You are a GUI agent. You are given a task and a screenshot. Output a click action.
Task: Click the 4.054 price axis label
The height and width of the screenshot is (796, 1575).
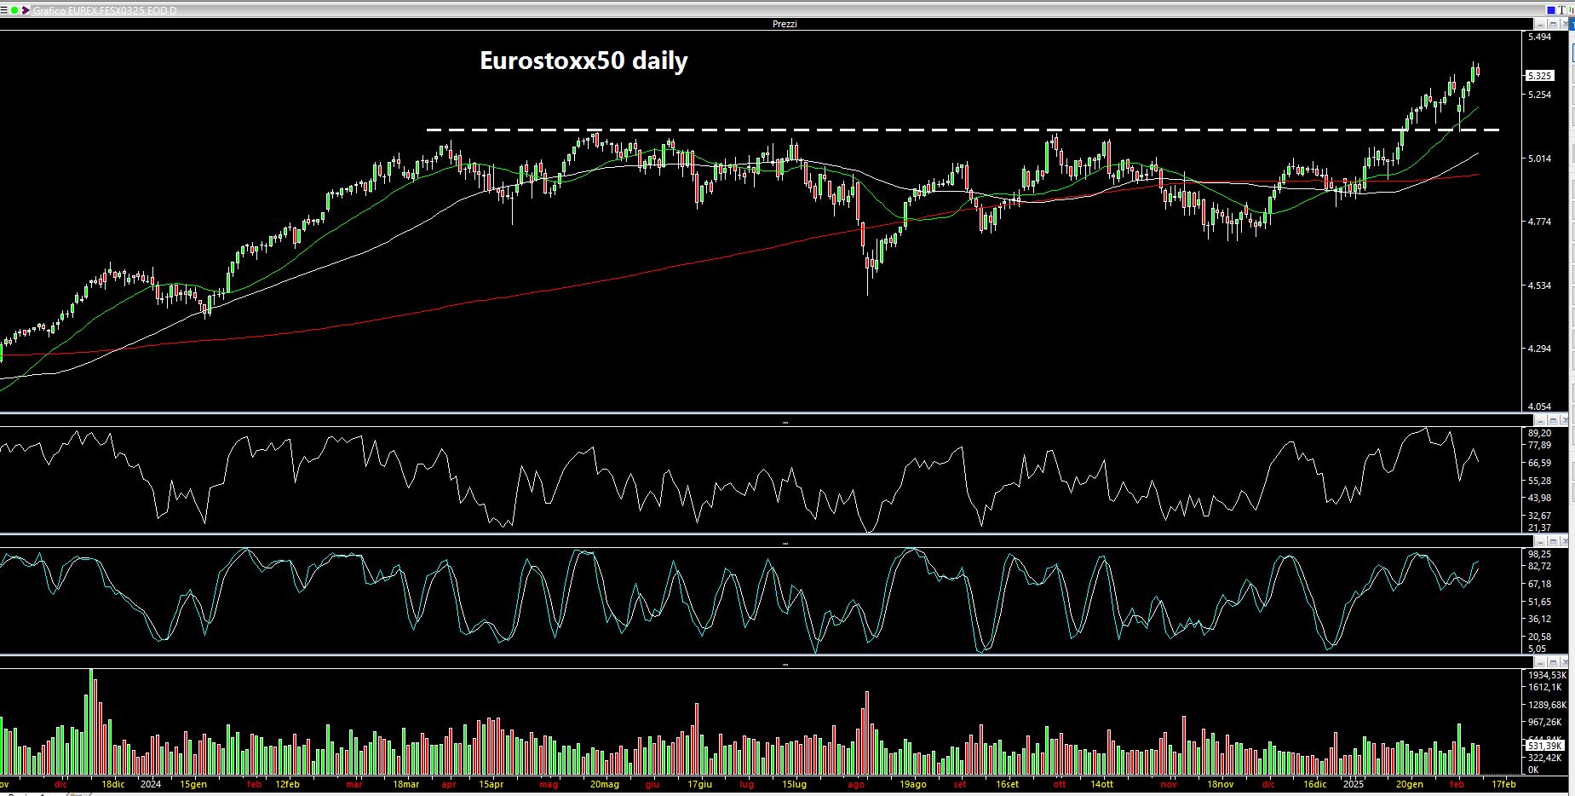[1539, 407]
